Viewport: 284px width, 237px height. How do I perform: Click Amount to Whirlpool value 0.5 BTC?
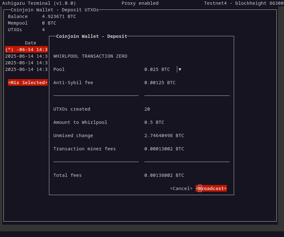tap(154, 122)
